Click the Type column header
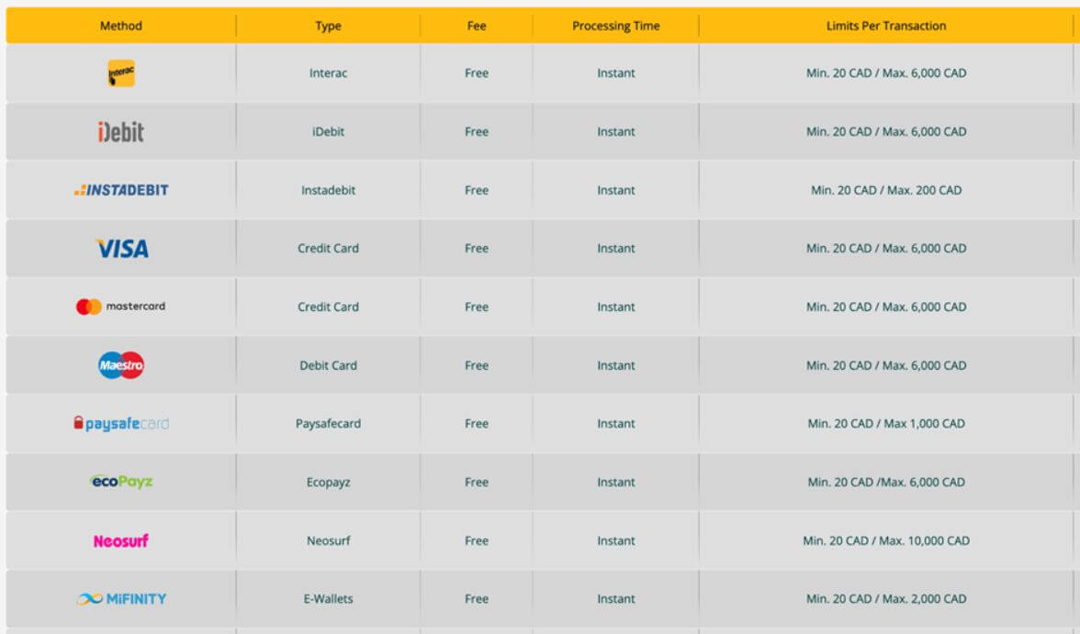Viewport: 1080px width, 634px height. click(x=328, y=27)
